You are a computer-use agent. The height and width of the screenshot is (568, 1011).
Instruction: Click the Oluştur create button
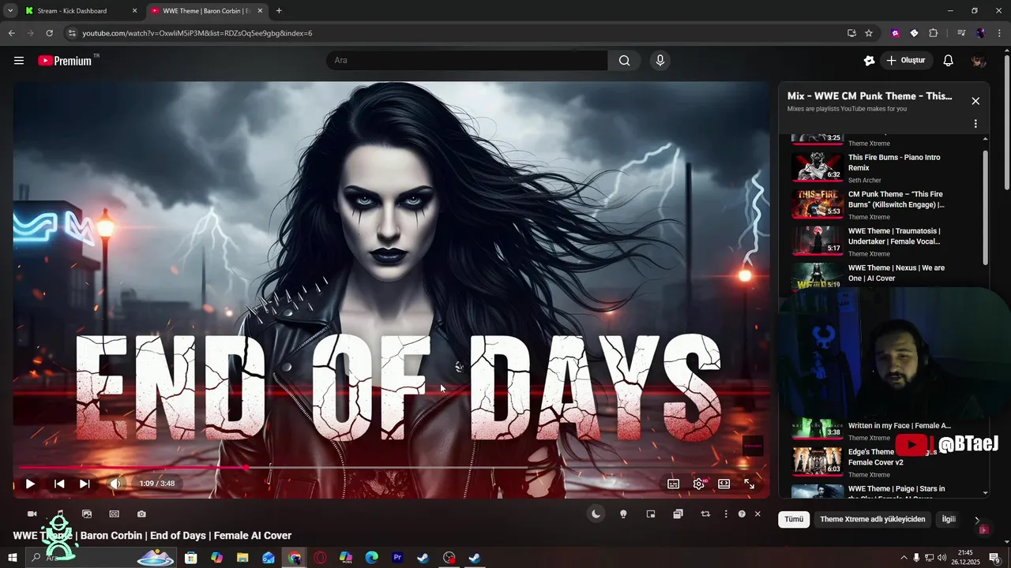905,61
